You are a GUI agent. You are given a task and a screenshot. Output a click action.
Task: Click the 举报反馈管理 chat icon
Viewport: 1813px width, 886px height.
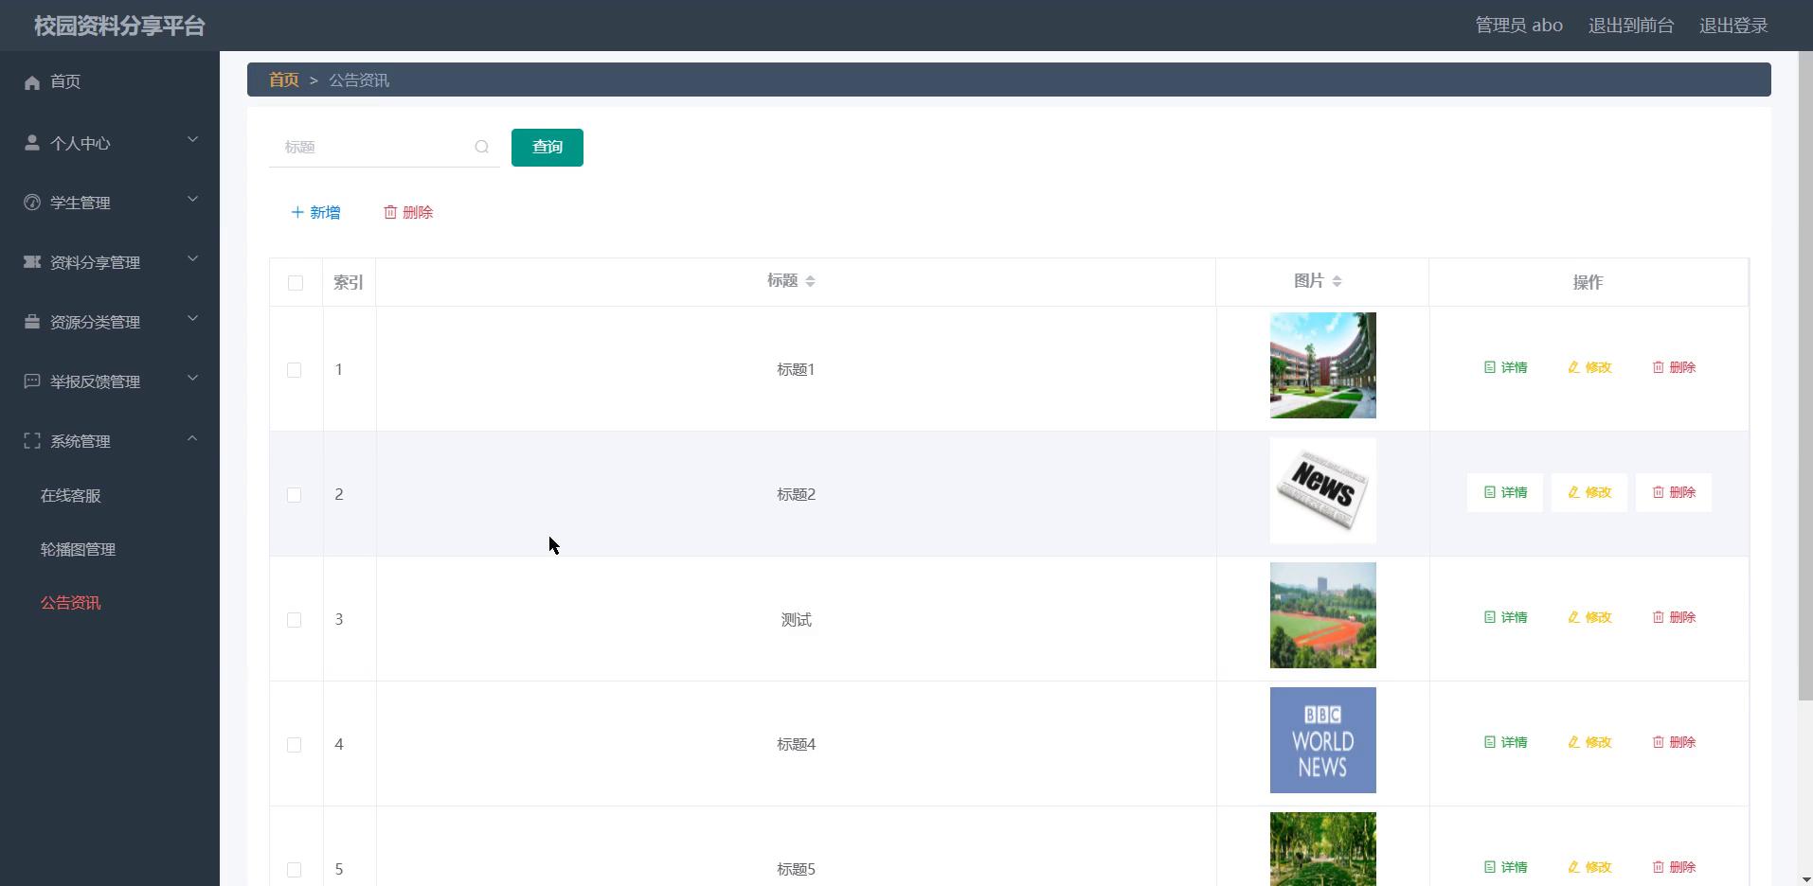(32, 381)
